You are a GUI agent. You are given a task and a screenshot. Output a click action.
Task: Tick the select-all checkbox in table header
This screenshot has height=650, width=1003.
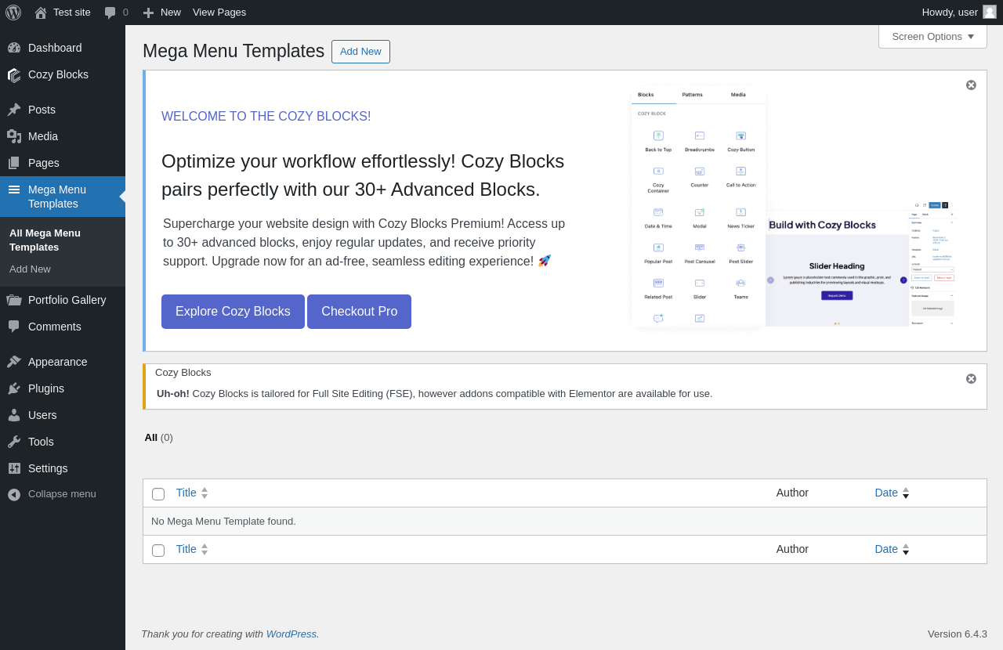click(158, 494)
